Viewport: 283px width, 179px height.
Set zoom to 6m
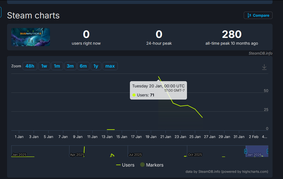point(83,66)
